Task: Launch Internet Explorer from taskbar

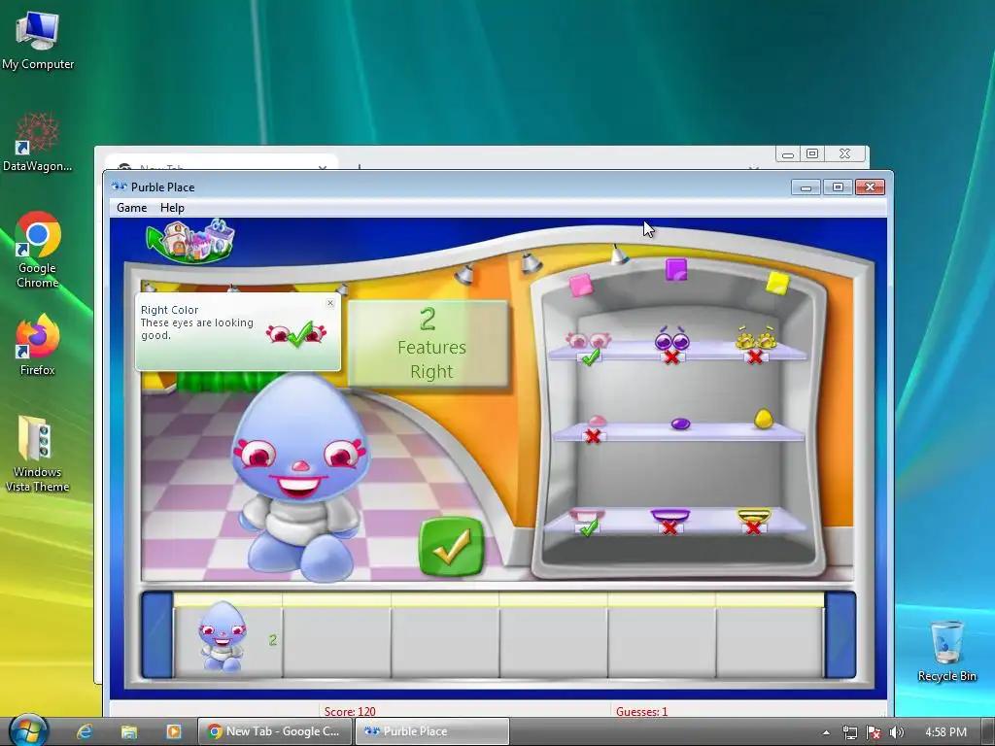Action: click(x=85, y=731)
